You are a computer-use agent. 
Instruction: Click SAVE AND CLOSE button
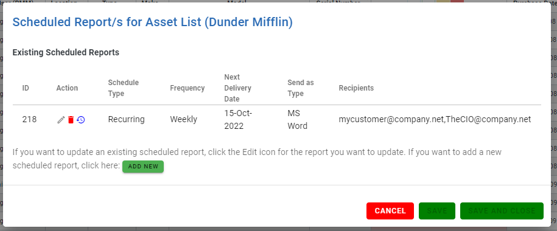[x=502, y=211]
